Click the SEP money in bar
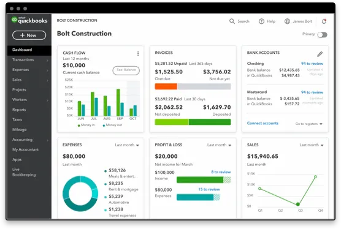341x229 pixels. click(x=118, y=102)
